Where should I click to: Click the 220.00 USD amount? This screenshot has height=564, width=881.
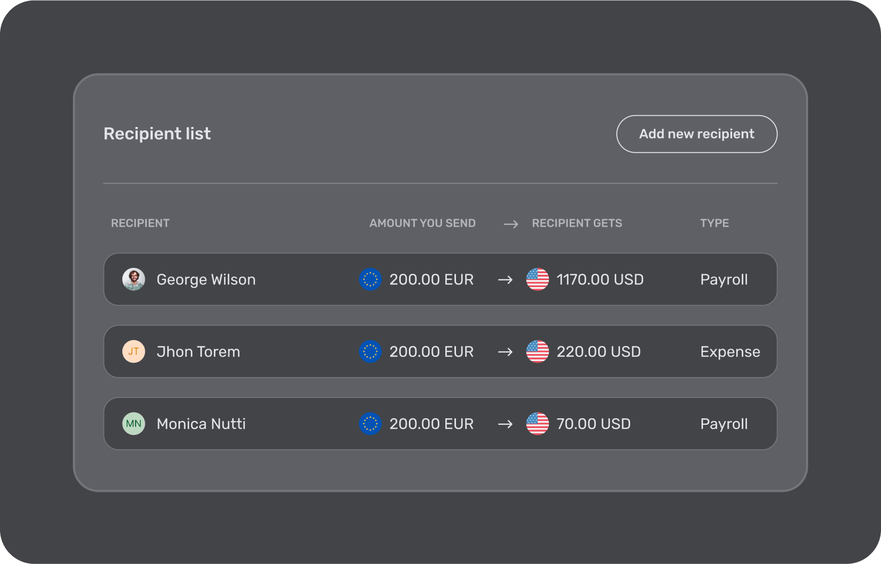pos(599,352)
